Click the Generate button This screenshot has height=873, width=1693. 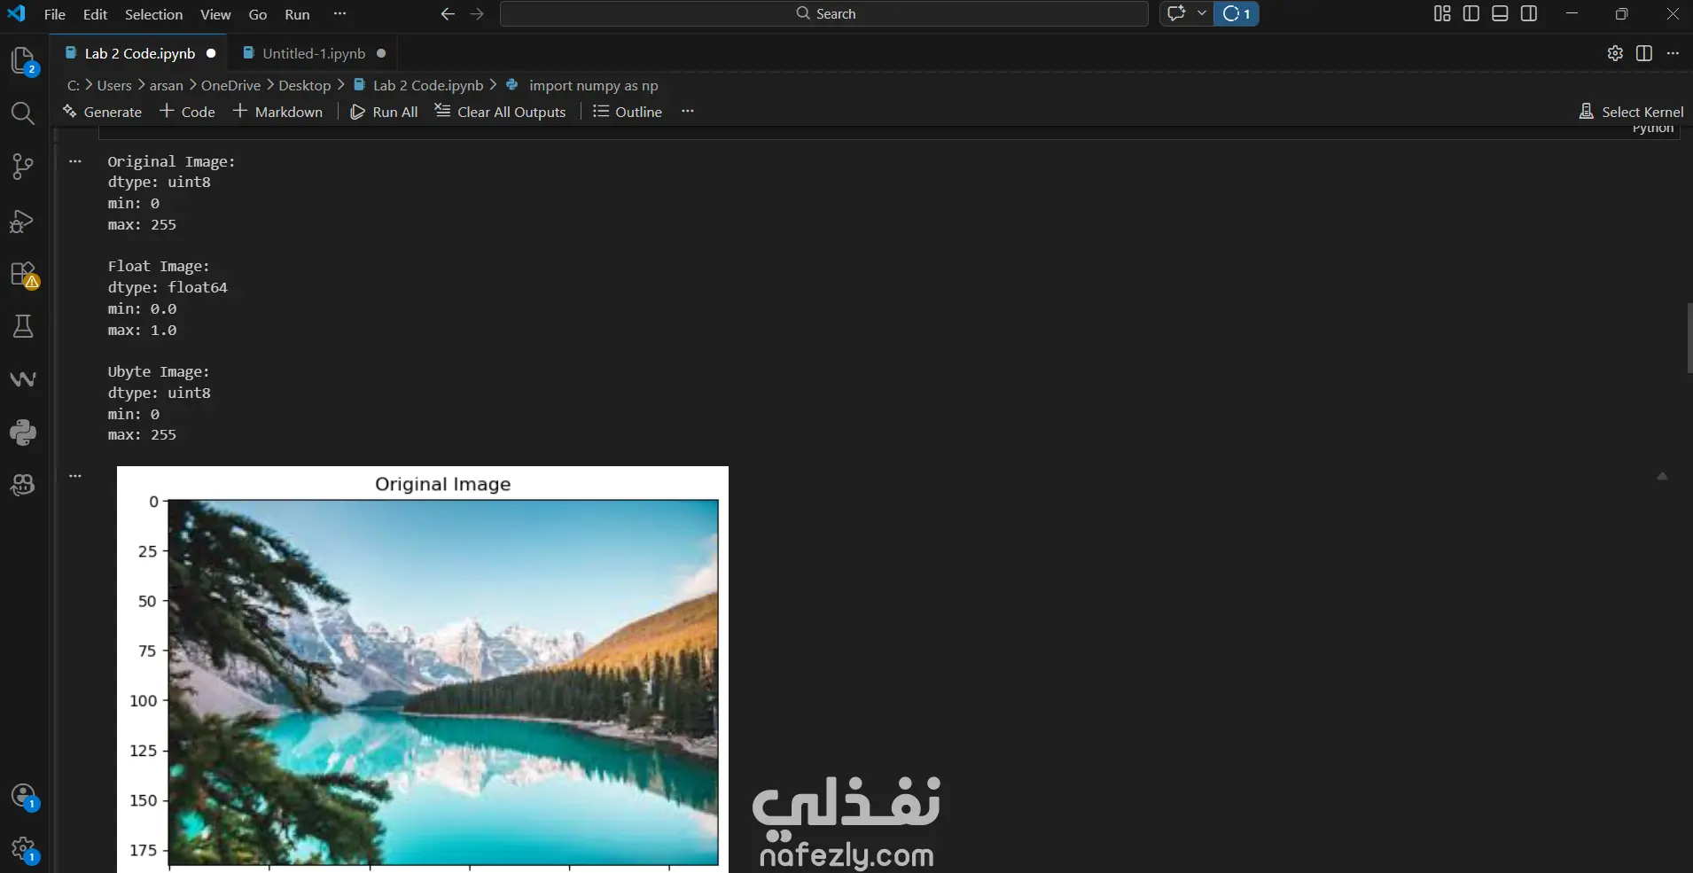(102, 112)
